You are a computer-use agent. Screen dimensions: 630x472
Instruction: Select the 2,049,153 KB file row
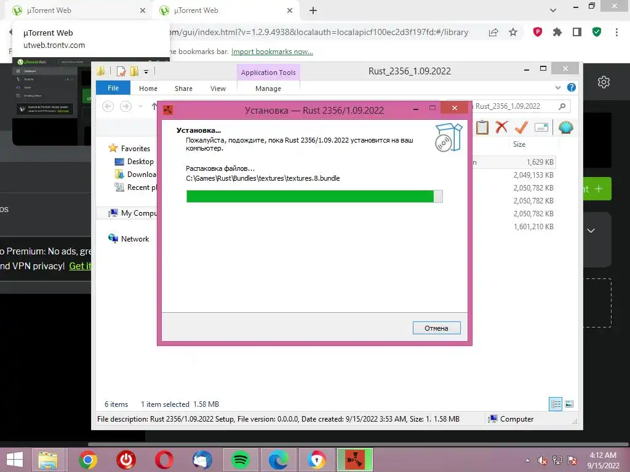pos(514,175)
